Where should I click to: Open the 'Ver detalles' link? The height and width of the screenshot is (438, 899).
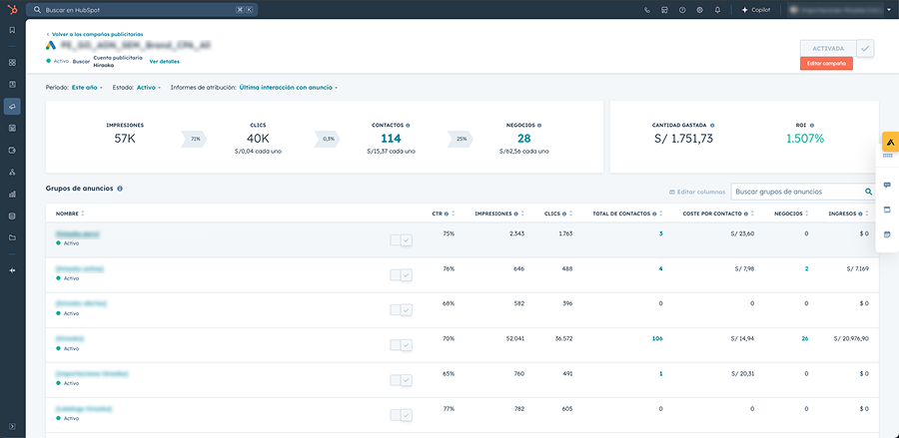[164, 61]
